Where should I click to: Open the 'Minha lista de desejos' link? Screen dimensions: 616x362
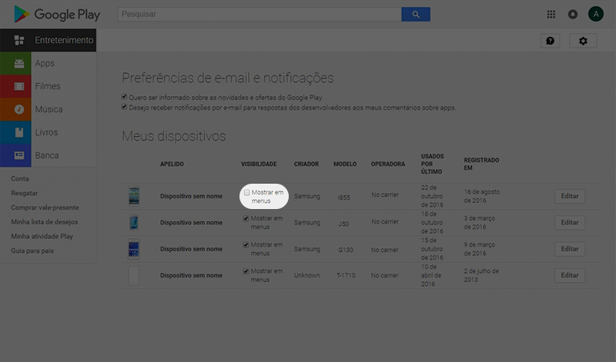(x=44, y=222)
